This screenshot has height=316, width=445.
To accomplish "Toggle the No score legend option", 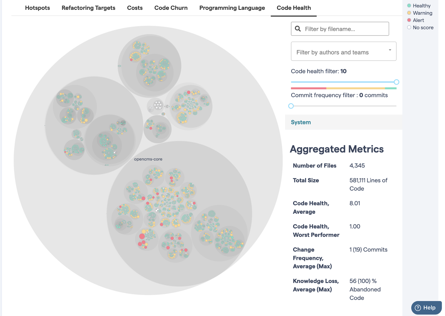I will click(x=409, y=27).
